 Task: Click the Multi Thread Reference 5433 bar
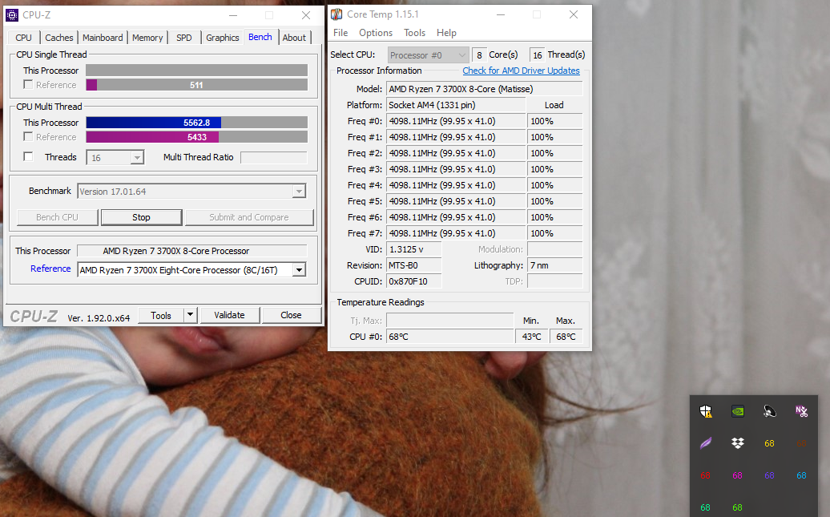(196, 137)
